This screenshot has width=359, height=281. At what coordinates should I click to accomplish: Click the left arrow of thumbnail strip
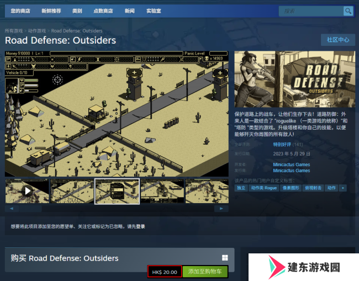pos(12,209)
